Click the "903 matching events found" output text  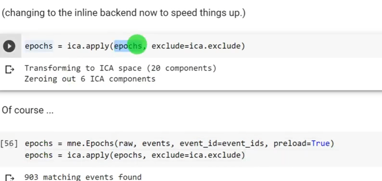coord(83,177)
